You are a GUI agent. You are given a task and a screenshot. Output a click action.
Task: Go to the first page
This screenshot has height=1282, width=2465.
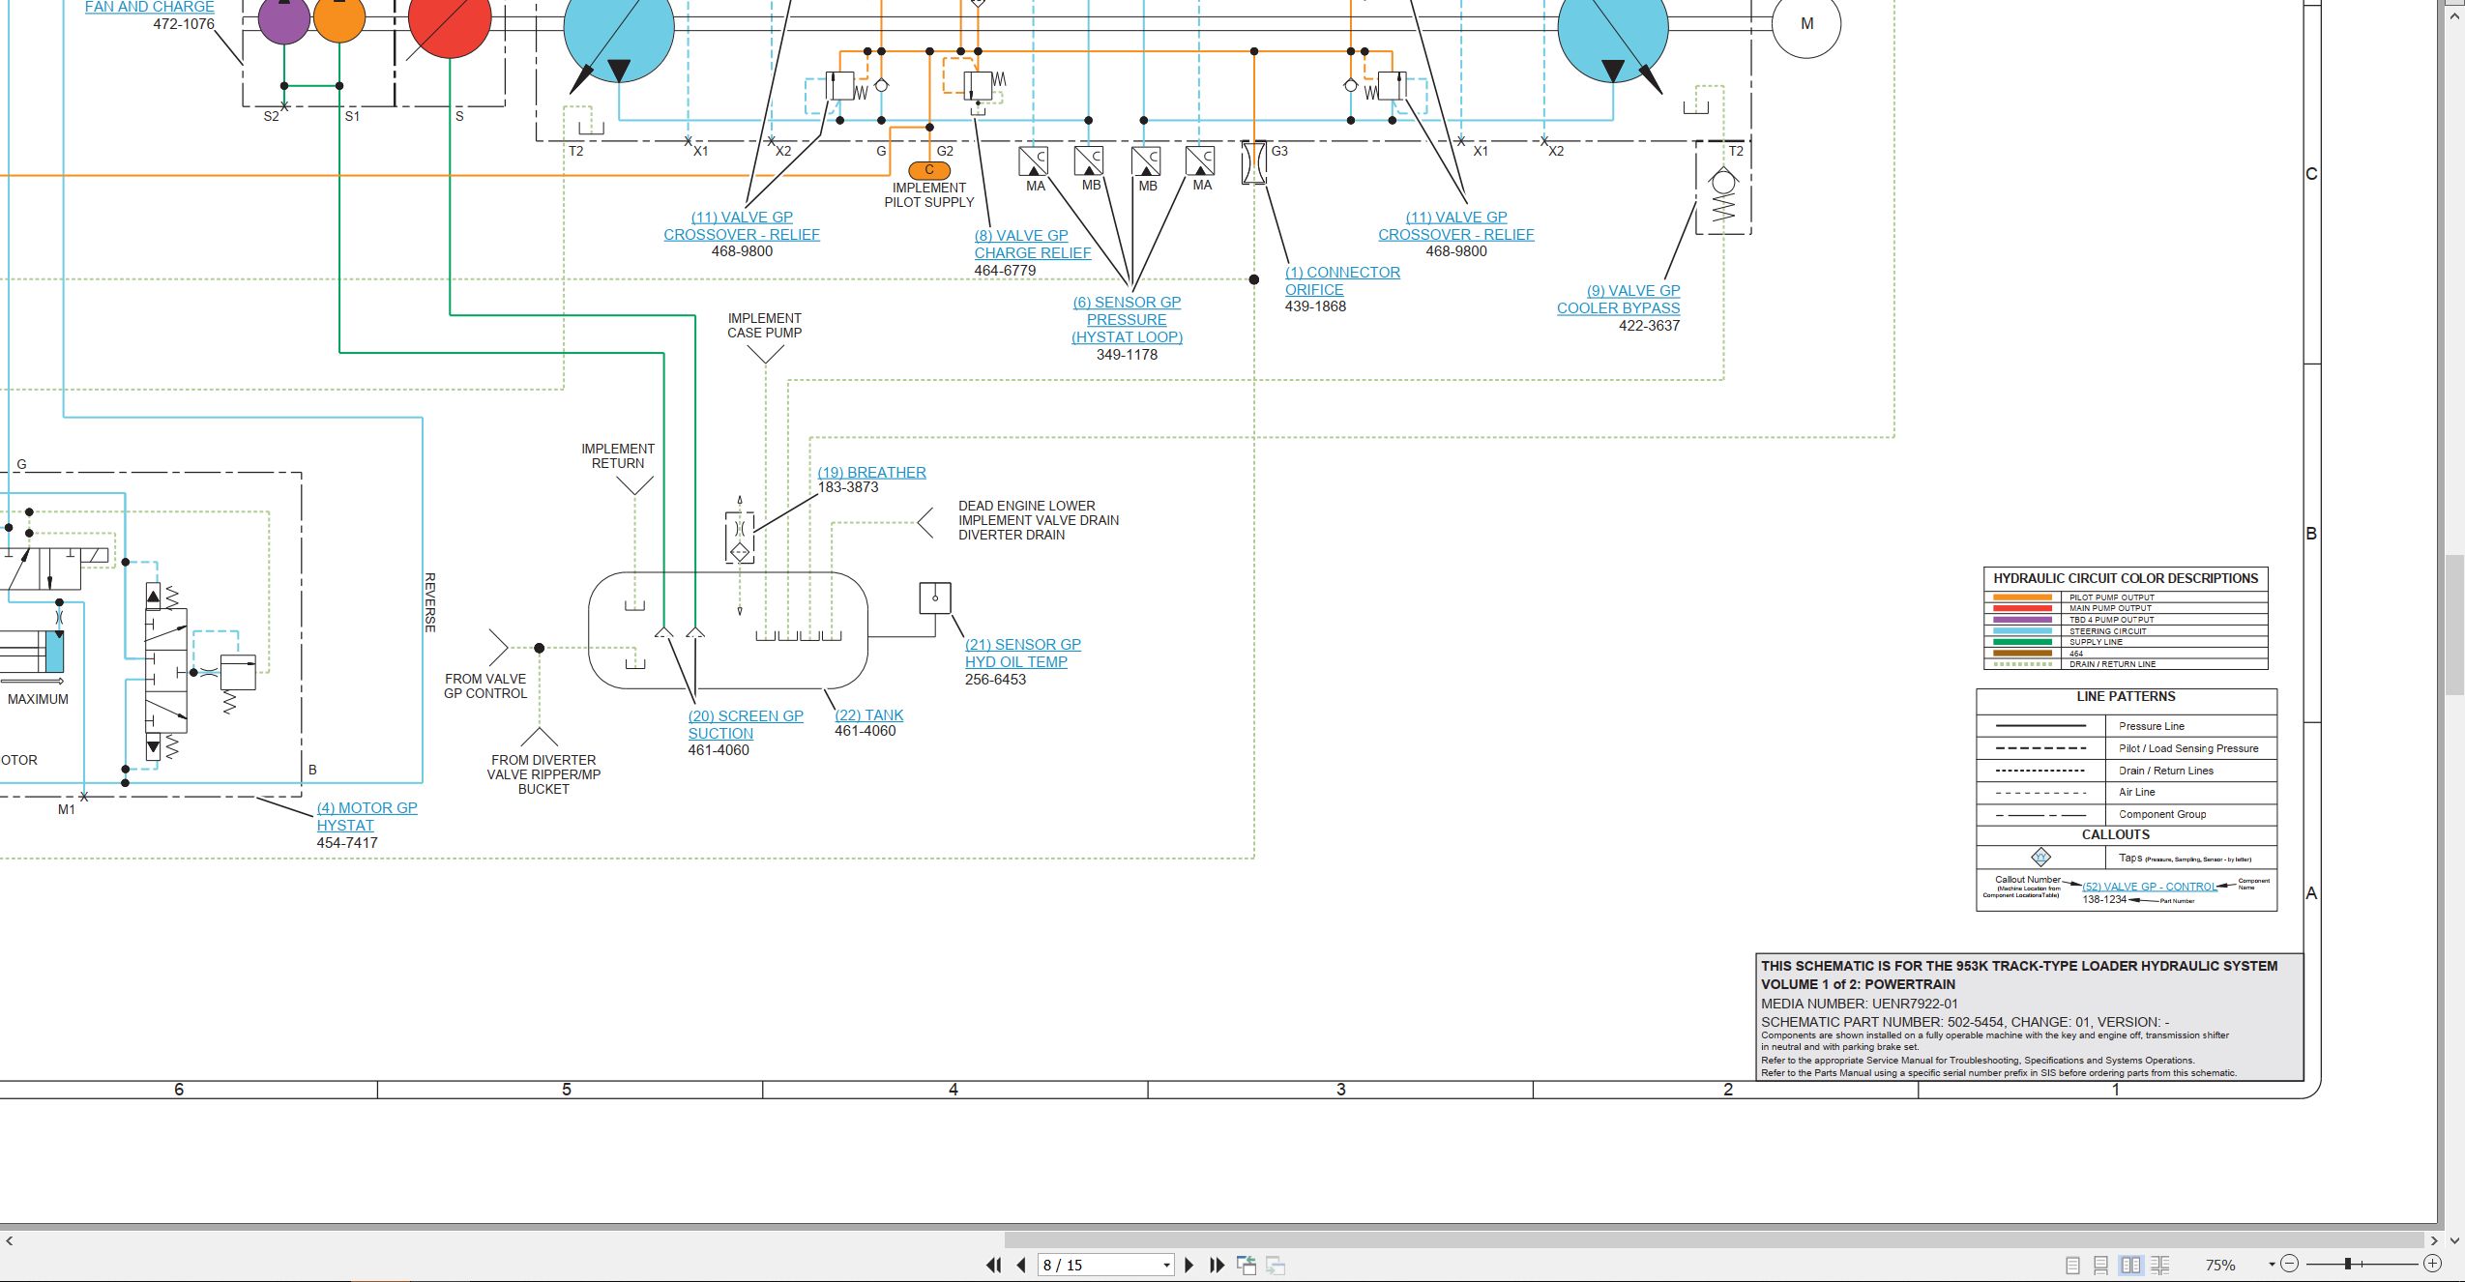(x=993, y=1265)
